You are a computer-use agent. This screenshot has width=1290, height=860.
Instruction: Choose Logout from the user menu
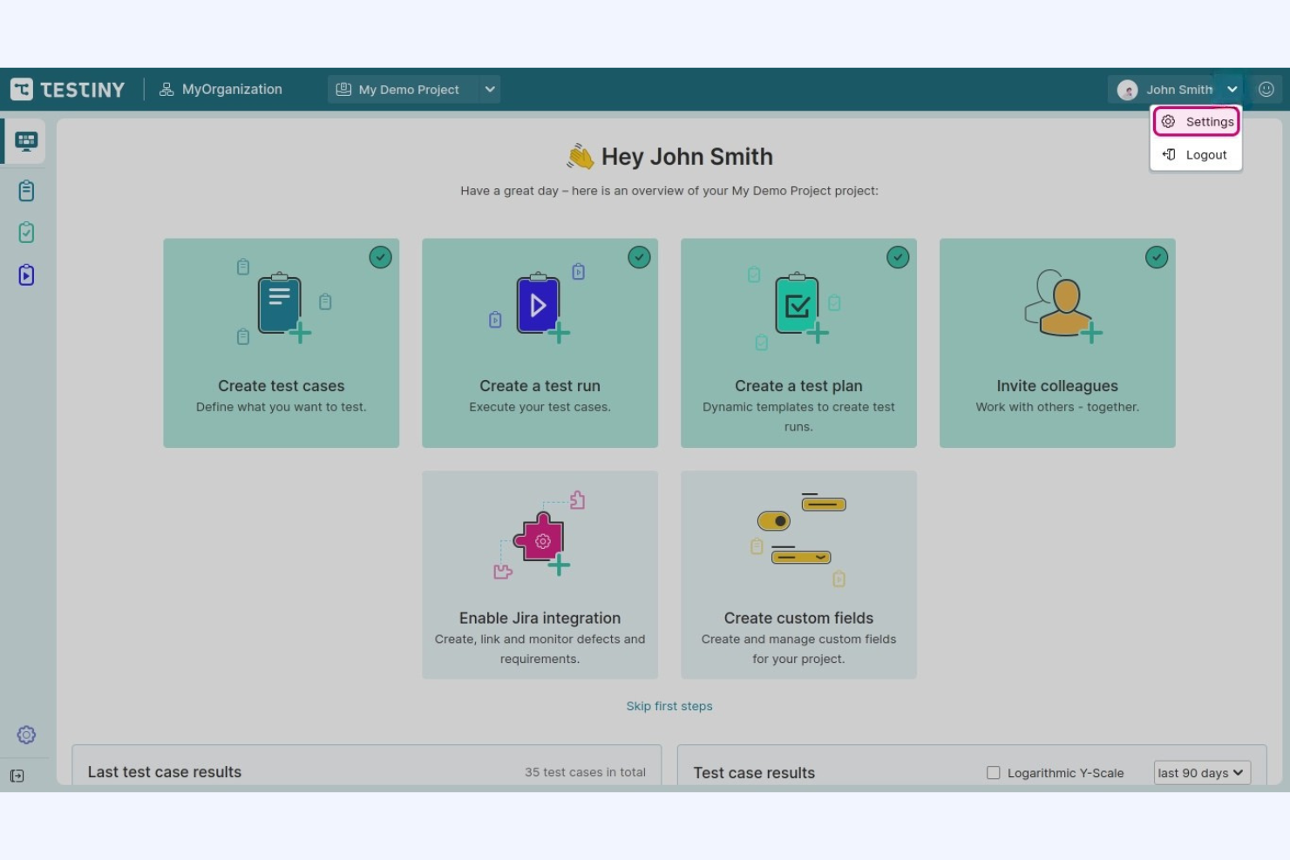pyautogui.click(x=1205, y=154)
